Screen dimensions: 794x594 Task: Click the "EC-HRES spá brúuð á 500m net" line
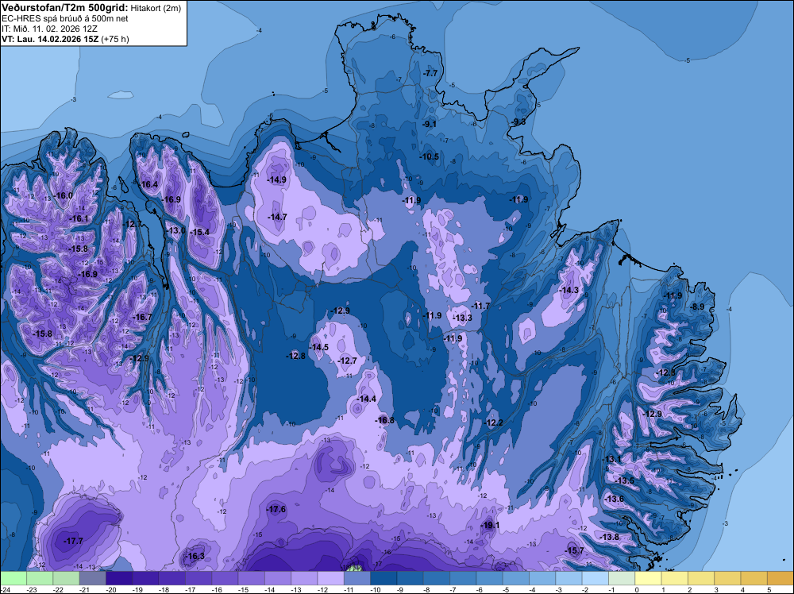(65, 18)
